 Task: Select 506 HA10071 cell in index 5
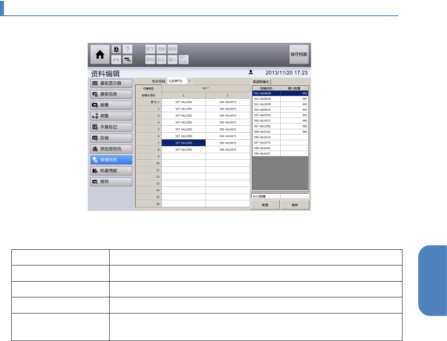(x=228, y=129)
